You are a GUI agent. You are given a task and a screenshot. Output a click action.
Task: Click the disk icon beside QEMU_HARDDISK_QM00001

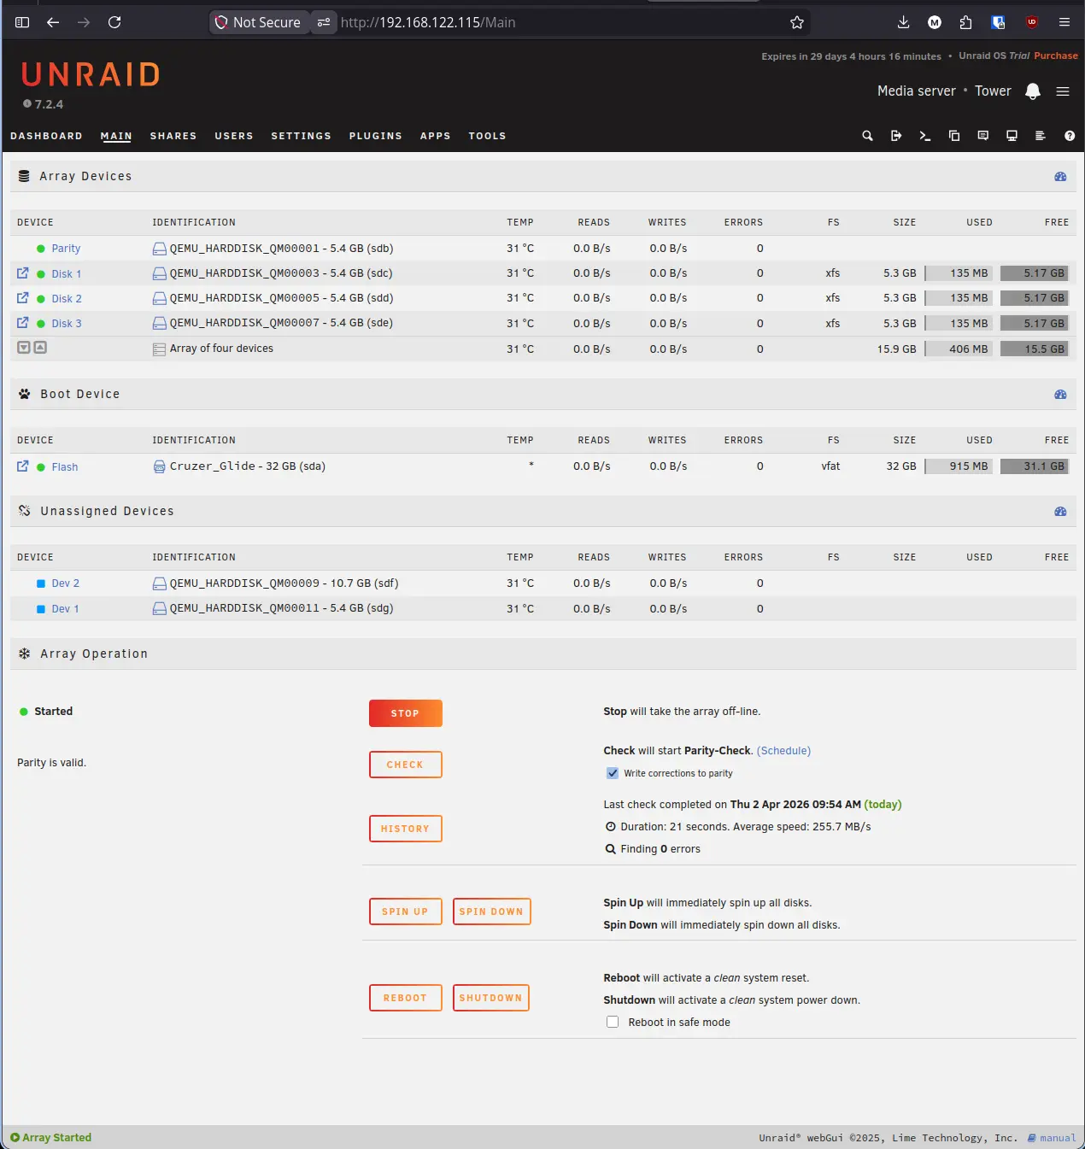coord(159,249)
